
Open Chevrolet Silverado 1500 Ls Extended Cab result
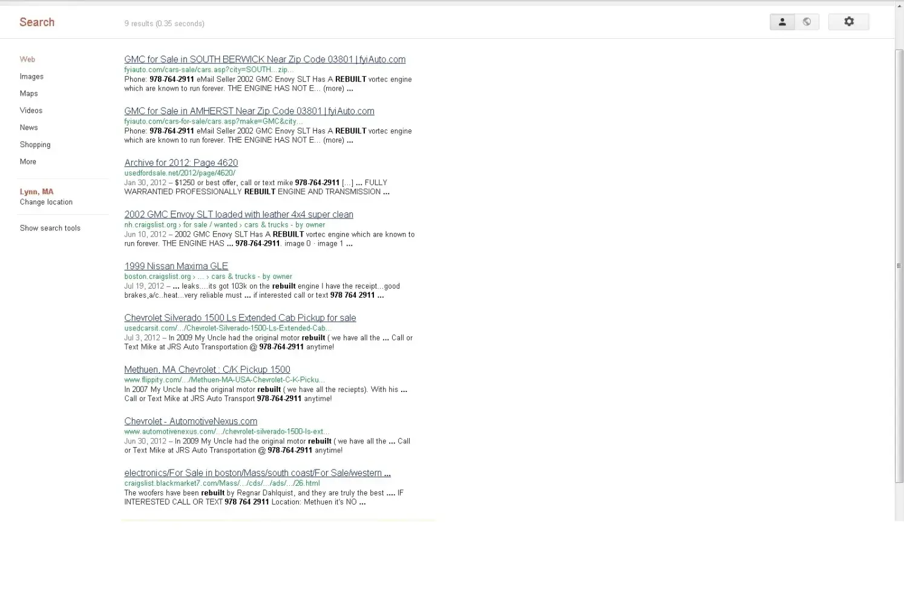[x=240, y=318]
